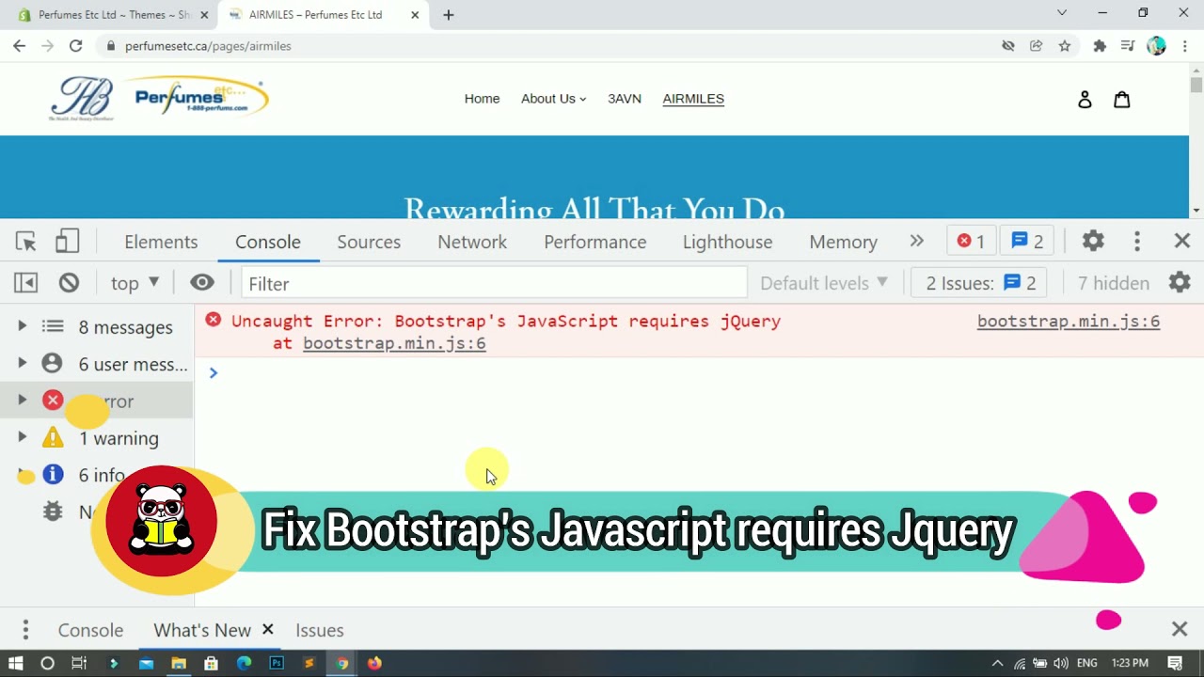Select the What's New drawer tab
Image resolution: width=1204 pixels, height=677 pixels.
[x=202, y=630]
